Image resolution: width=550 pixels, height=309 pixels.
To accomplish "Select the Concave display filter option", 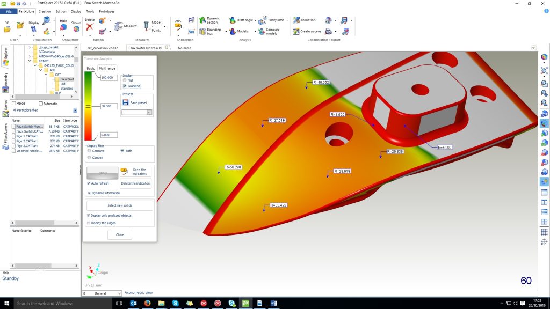I will (89, 151).
